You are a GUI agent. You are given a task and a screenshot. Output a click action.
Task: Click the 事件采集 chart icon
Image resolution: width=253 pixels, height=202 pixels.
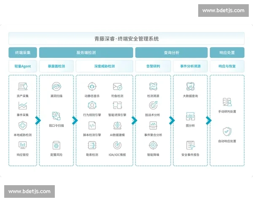click(23, 106)
